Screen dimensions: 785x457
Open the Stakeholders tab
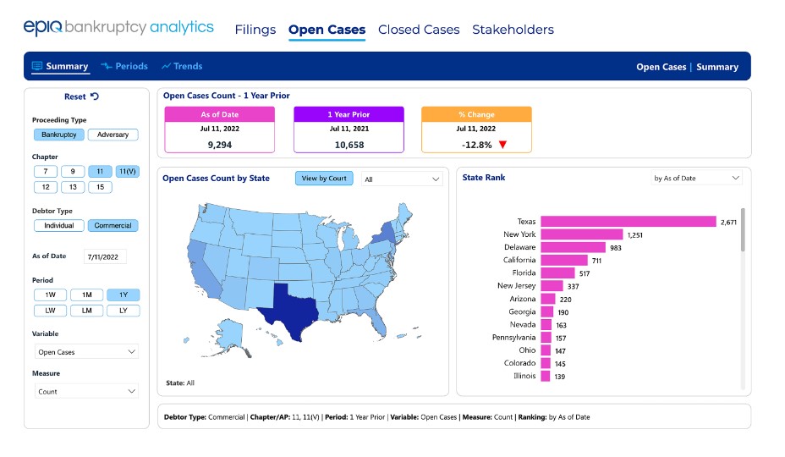point(513,30)
